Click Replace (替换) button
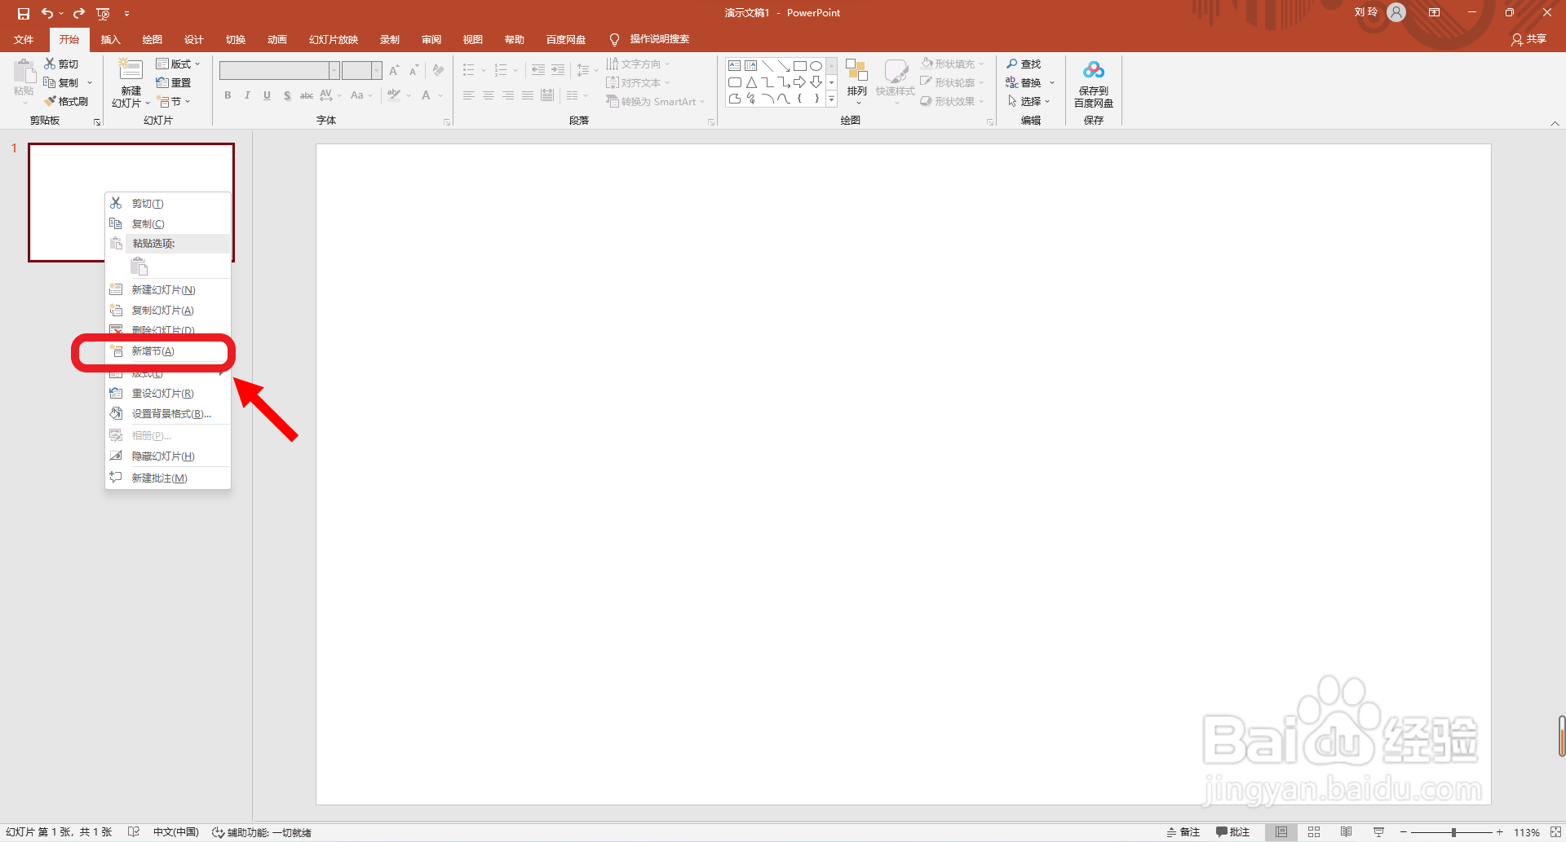Screen dimensions: 1566x842 pyautogui.click(x=1024, y=82)
